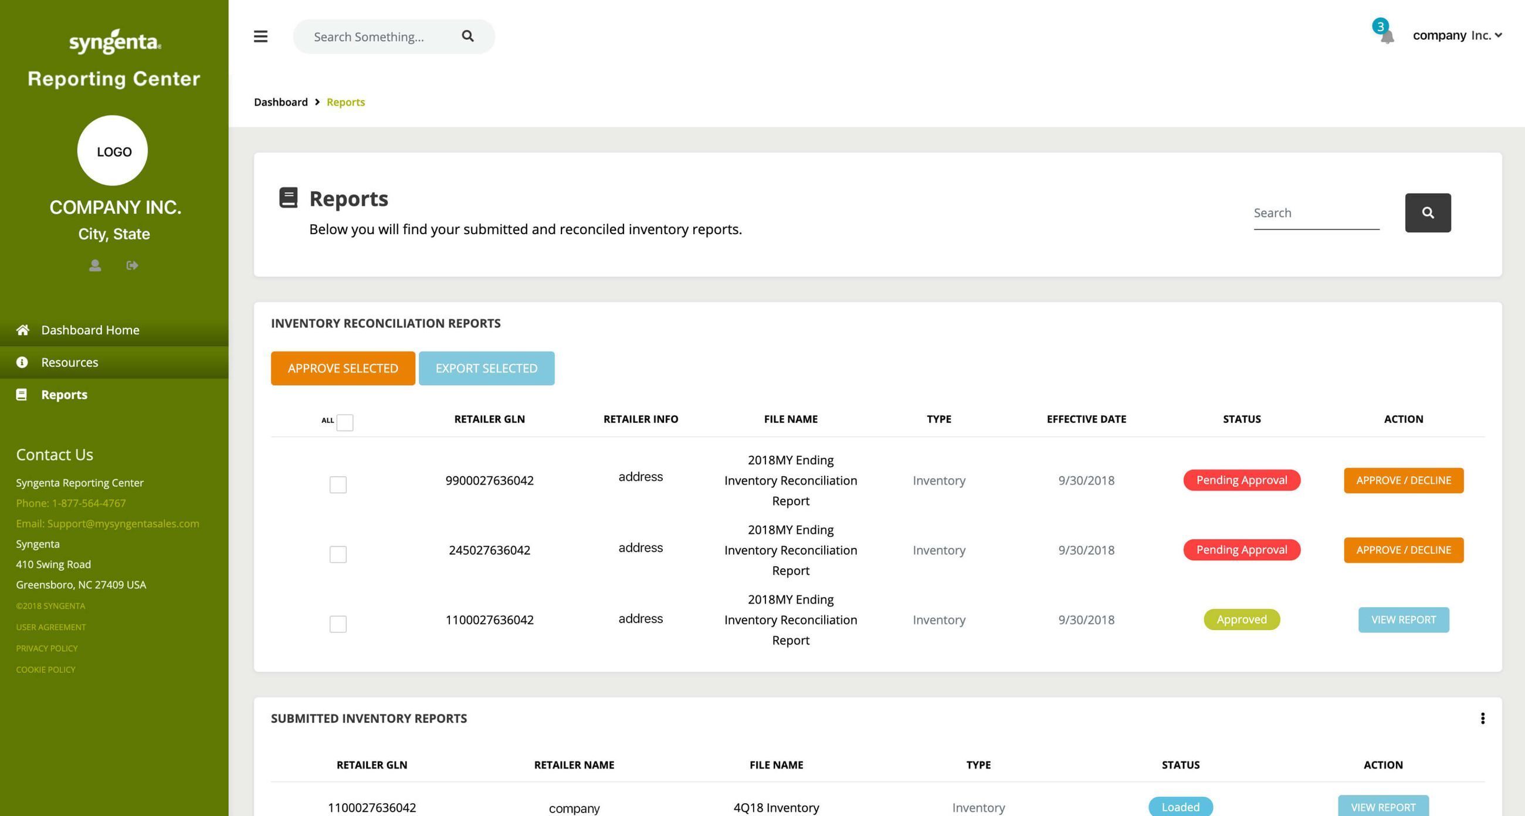Click the Export Selected button
1525x816 pixels.
(486, 368)
